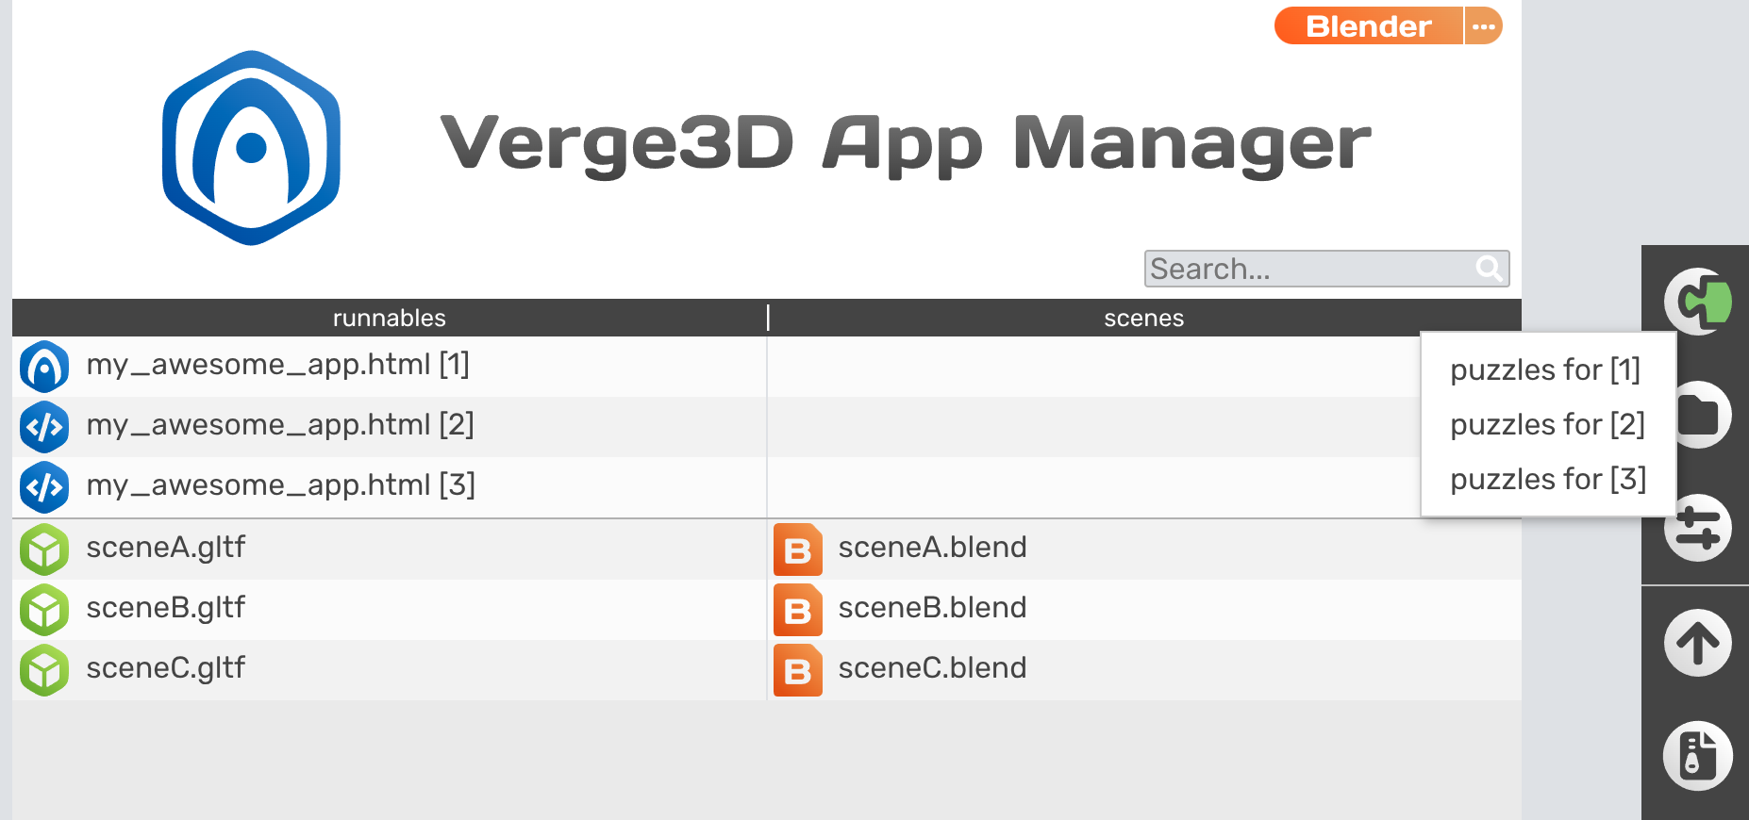Click the green cube icon beside sceneA.gltf
The image size is (1749, 820).
pos(44,549)
